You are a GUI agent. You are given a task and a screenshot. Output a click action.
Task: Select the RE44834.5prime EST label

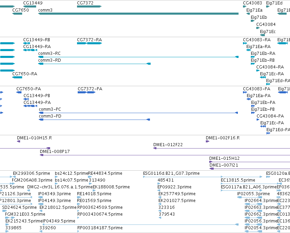pyautogui.click(x=105, y=173)
